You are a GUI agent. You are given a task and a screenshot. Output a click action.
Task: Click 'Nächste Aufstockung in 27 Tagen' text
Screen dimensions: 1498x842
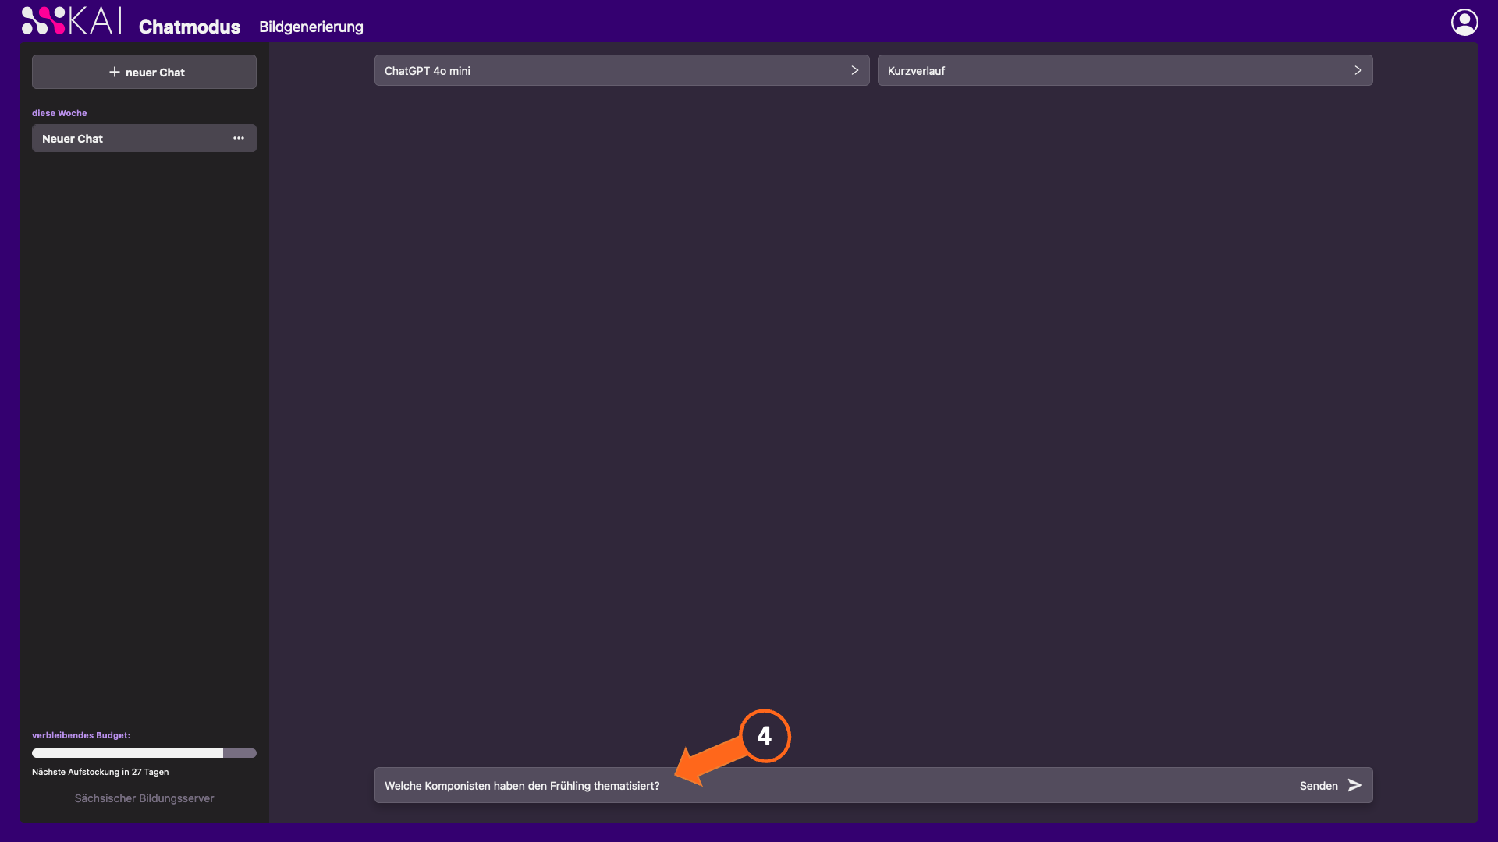point(101,772)
